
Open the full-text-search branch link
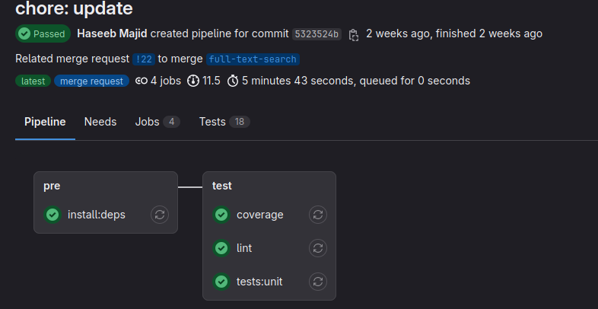point(253,59)
